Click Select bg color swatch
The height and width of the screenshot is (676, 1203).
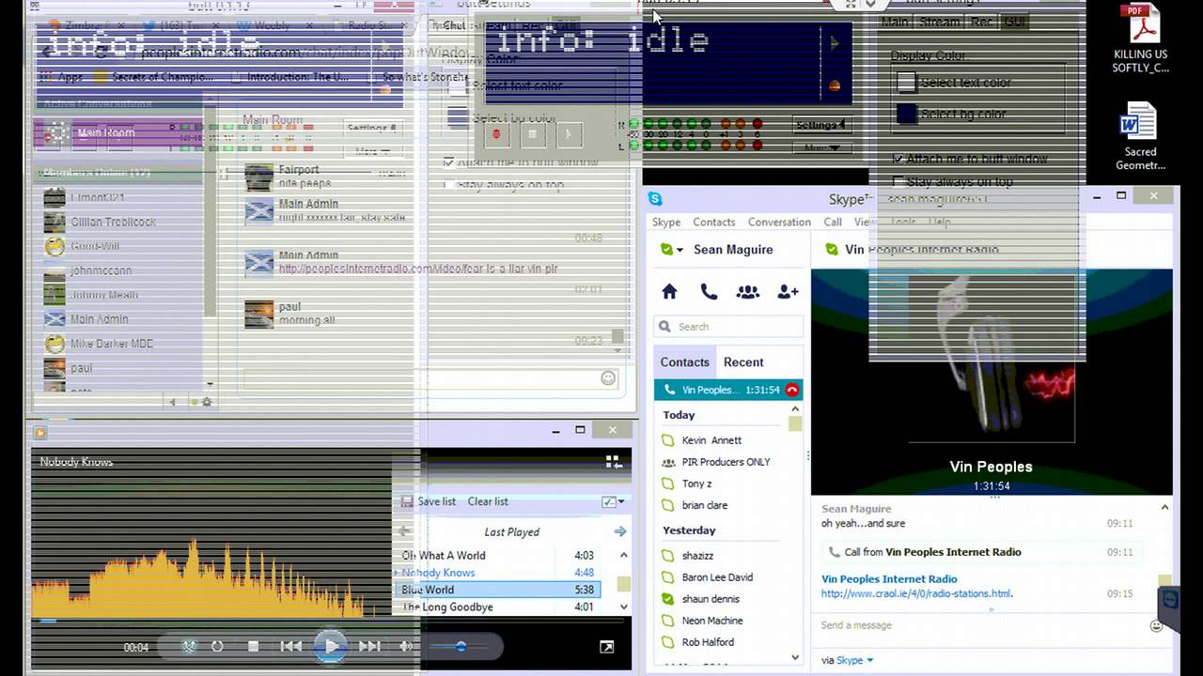(x=906, y=114)
